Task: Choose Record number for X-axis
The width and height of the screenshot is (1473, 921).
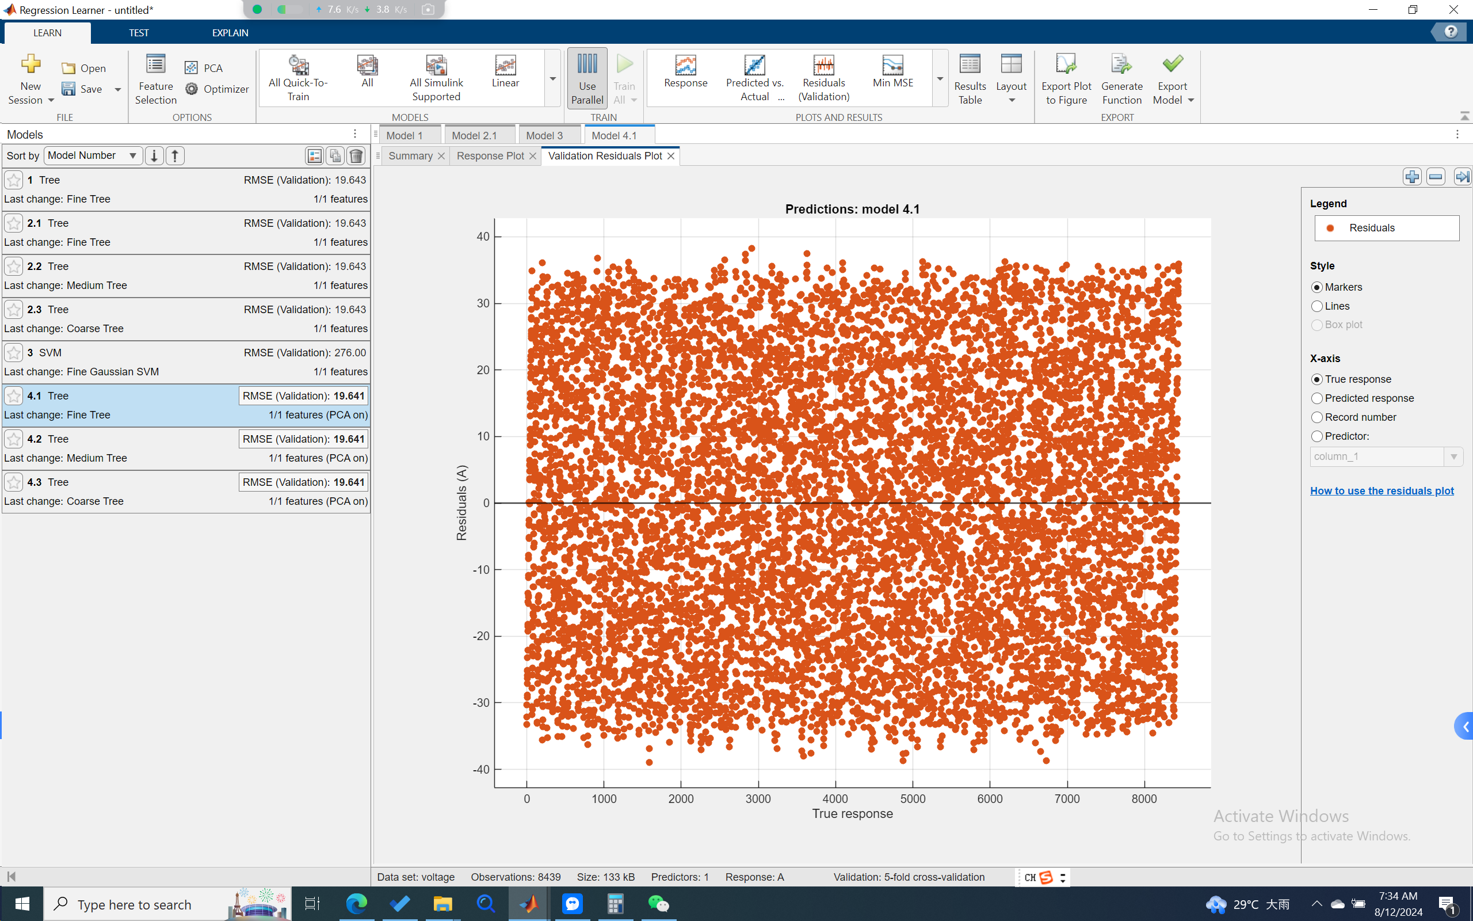Action: tap(1317, 417)
